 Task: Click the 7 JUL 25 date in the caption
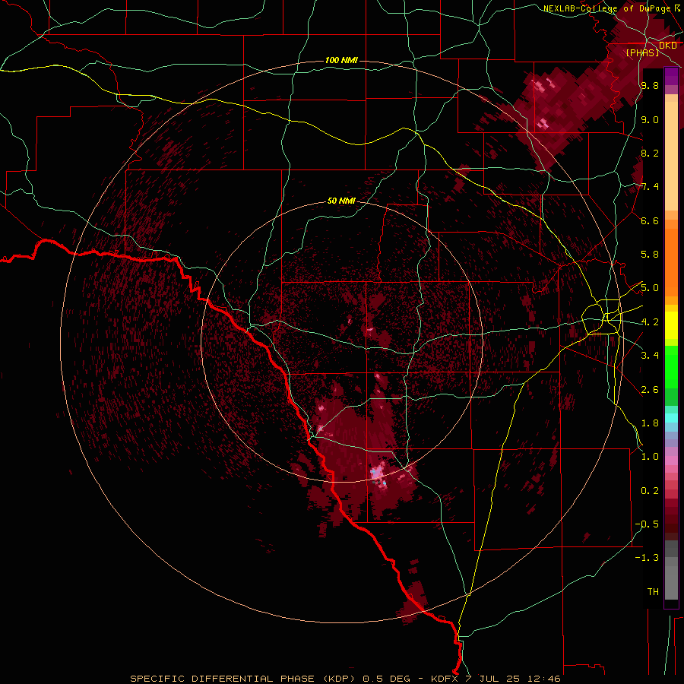point(493,679)
